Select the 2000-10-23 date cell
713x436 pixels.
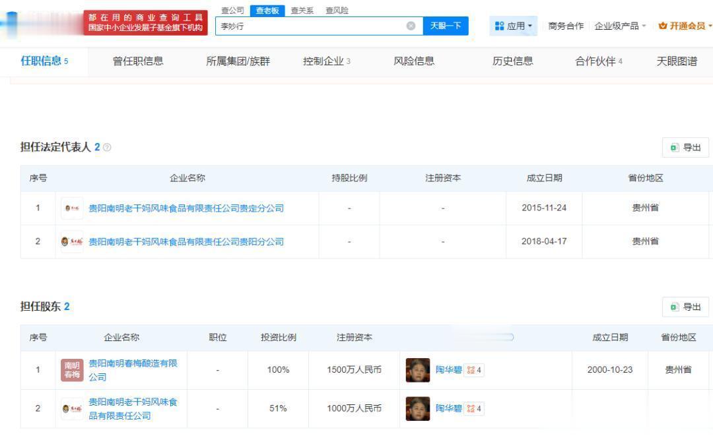click(610, 369)
